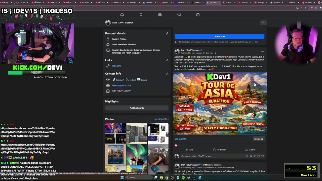Viewport: 322px width, 181px height.
Task: Open File Explorer from the taskbar
Action: coord(161,177)
